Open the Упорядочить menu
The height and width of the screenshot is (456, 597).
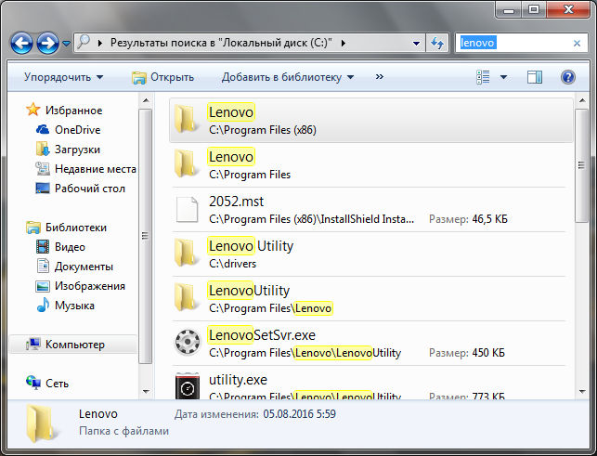pyautogui.click(x=63, y=77)
